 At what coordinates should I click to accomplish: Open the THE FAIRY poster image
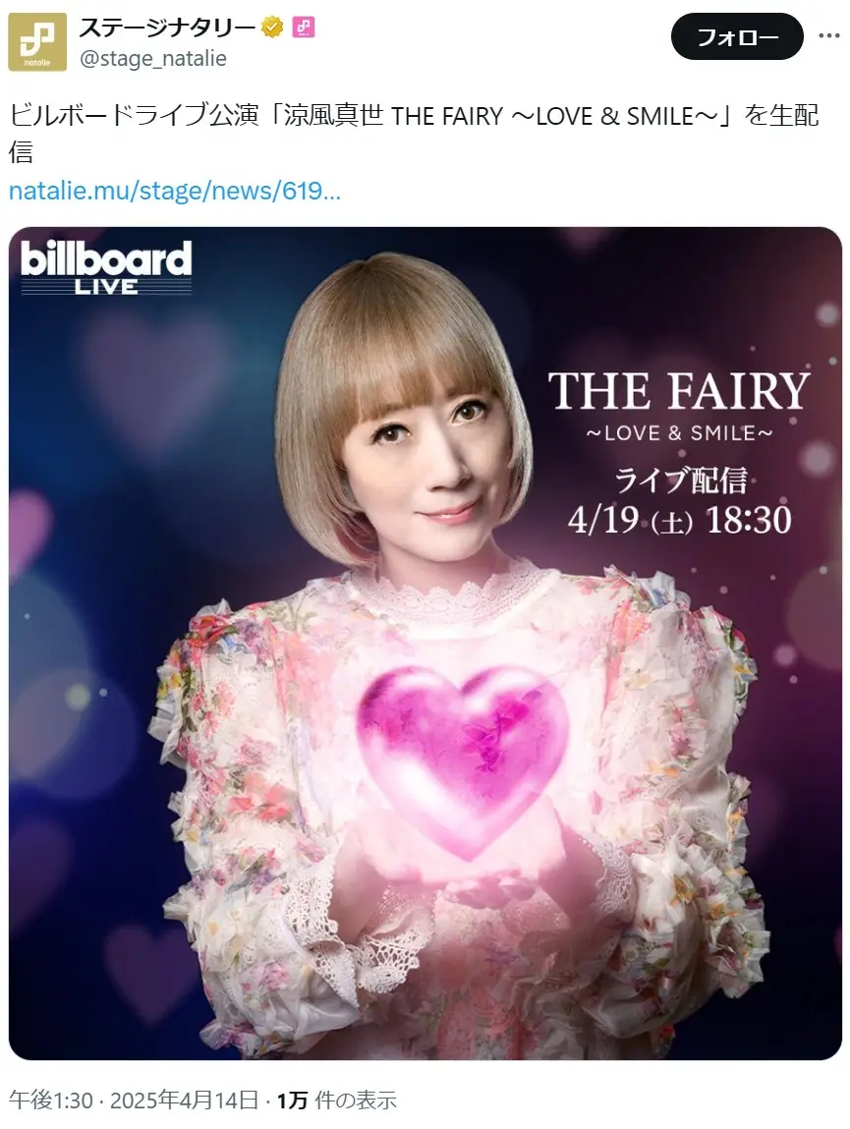tap(425, 643)
